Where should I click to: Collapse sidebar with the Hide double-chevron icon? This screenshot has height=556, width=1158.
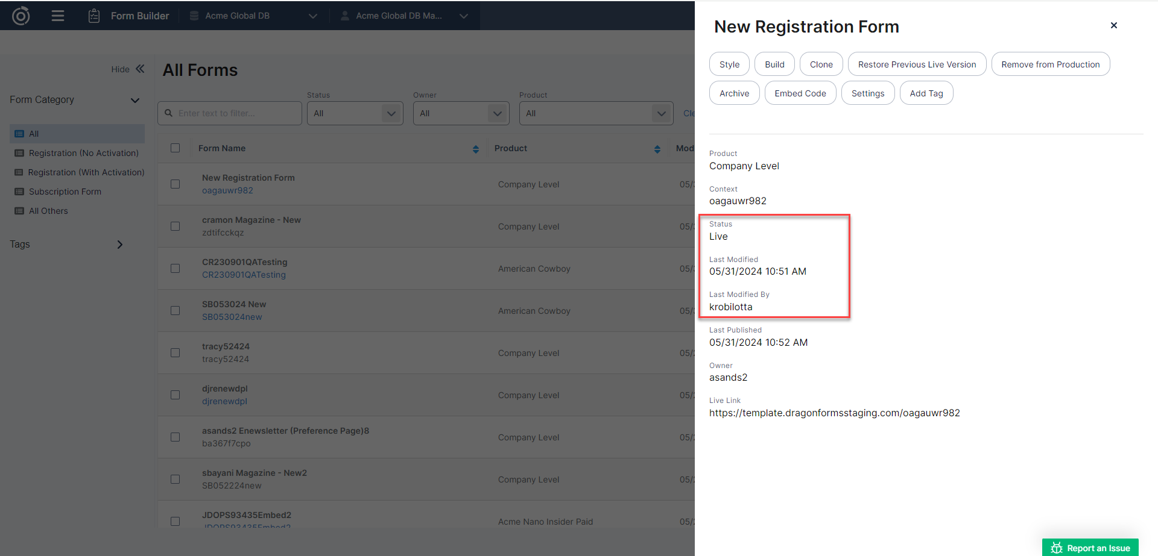point(140,69)
